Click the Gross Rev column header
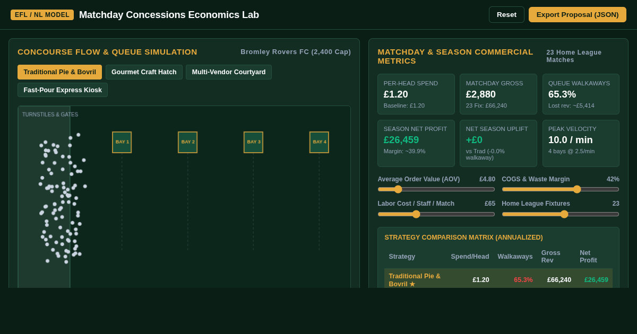 (551, 257)
